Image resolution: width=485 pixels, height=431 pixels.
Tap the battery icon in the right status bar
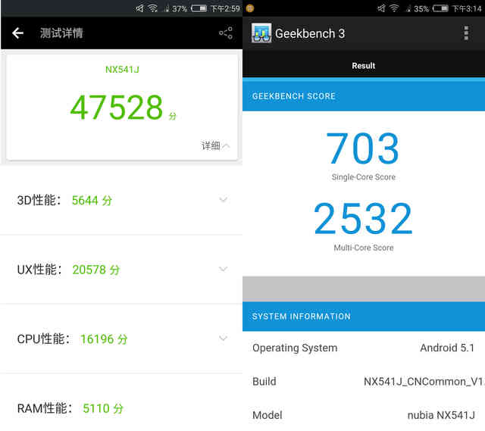tap(440, 8)
